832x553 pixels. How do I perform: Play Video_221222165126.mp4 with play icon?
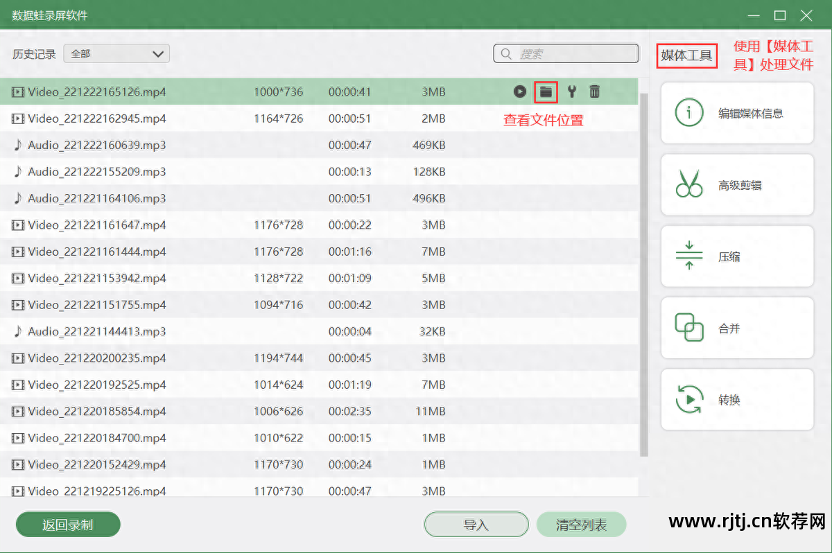click(x=520, y=91)
